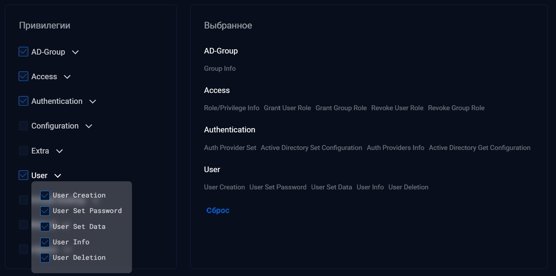The width and height of the screenshot is (556, 276).
Task: Enable the Configuration privilege checkbox
Action: pos(23,126)
